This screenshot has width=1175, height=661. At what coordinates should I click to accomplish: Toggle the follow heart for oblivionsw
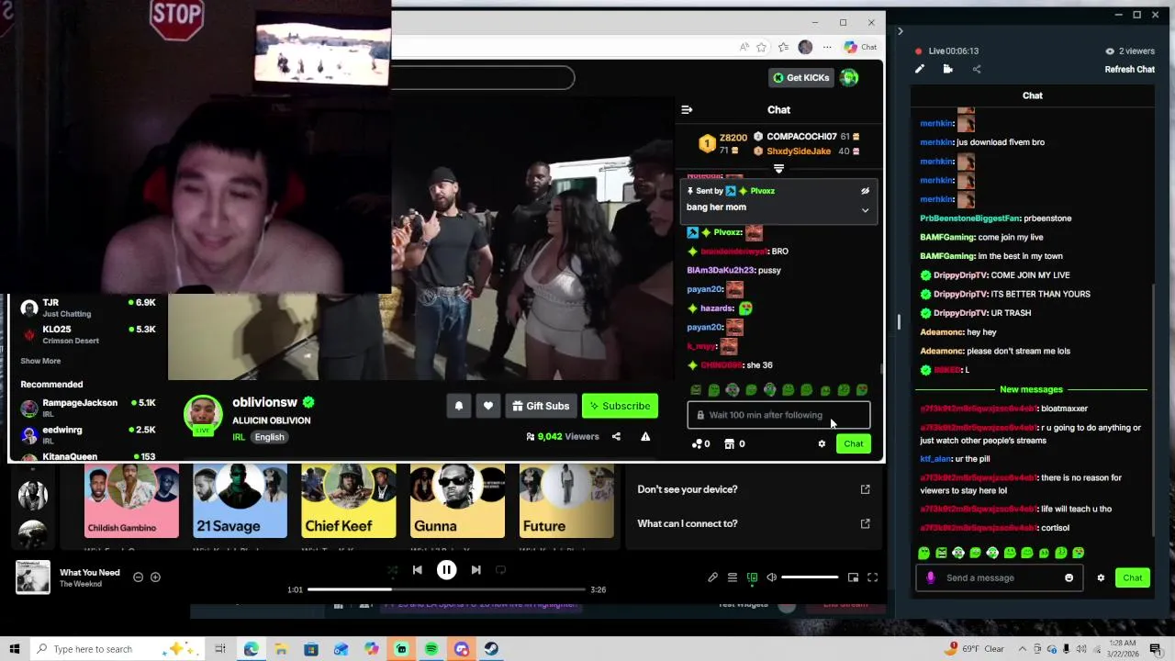point(488,406)
